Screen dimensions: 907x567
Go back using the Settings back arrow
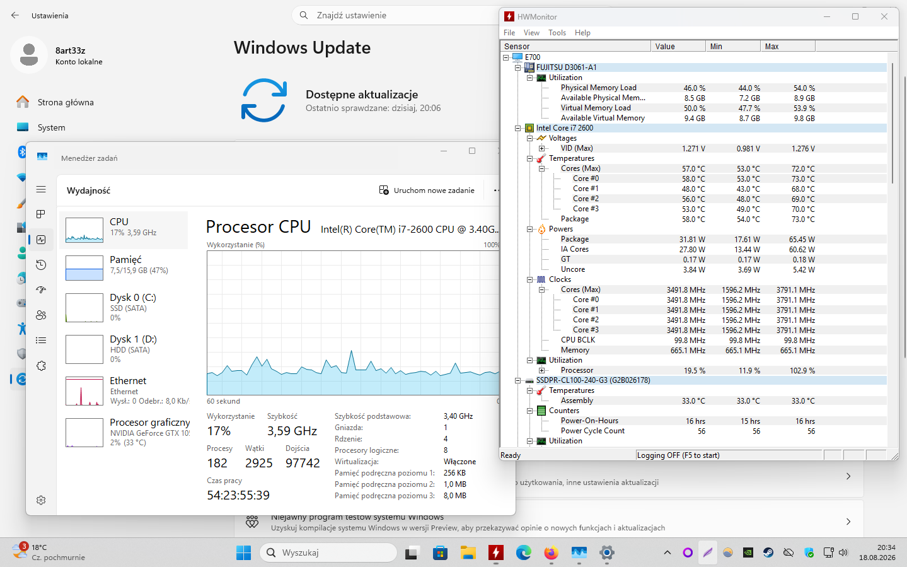click(x=15, y=15)
